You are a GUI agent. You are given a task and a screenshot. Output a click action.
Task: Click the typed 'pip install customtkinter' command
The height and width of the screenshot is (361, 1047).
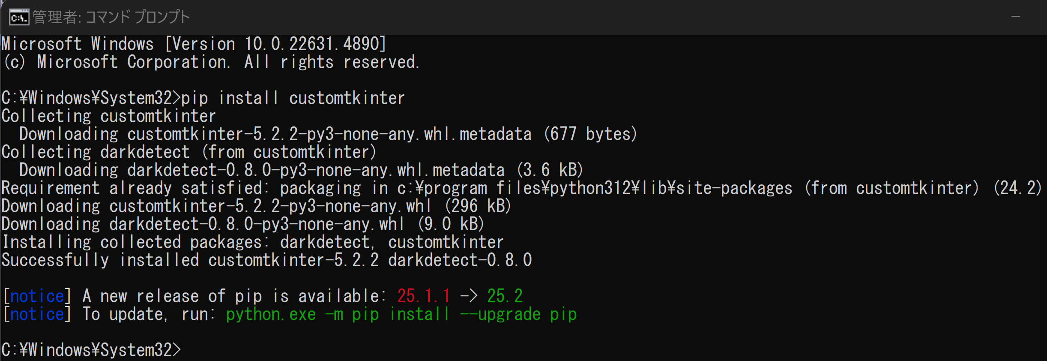(x=293, y=98)
